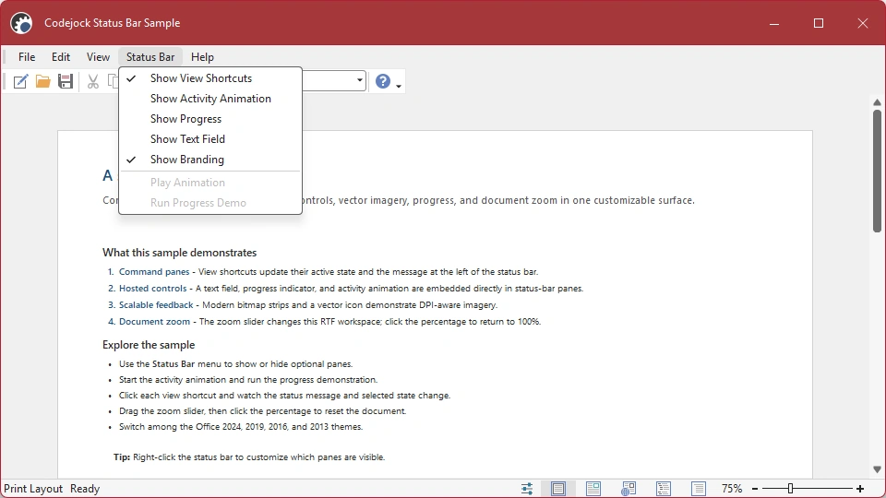The image size is (886, 498).
Task: Select the Draft view shortcut icon
Action: 699,489
